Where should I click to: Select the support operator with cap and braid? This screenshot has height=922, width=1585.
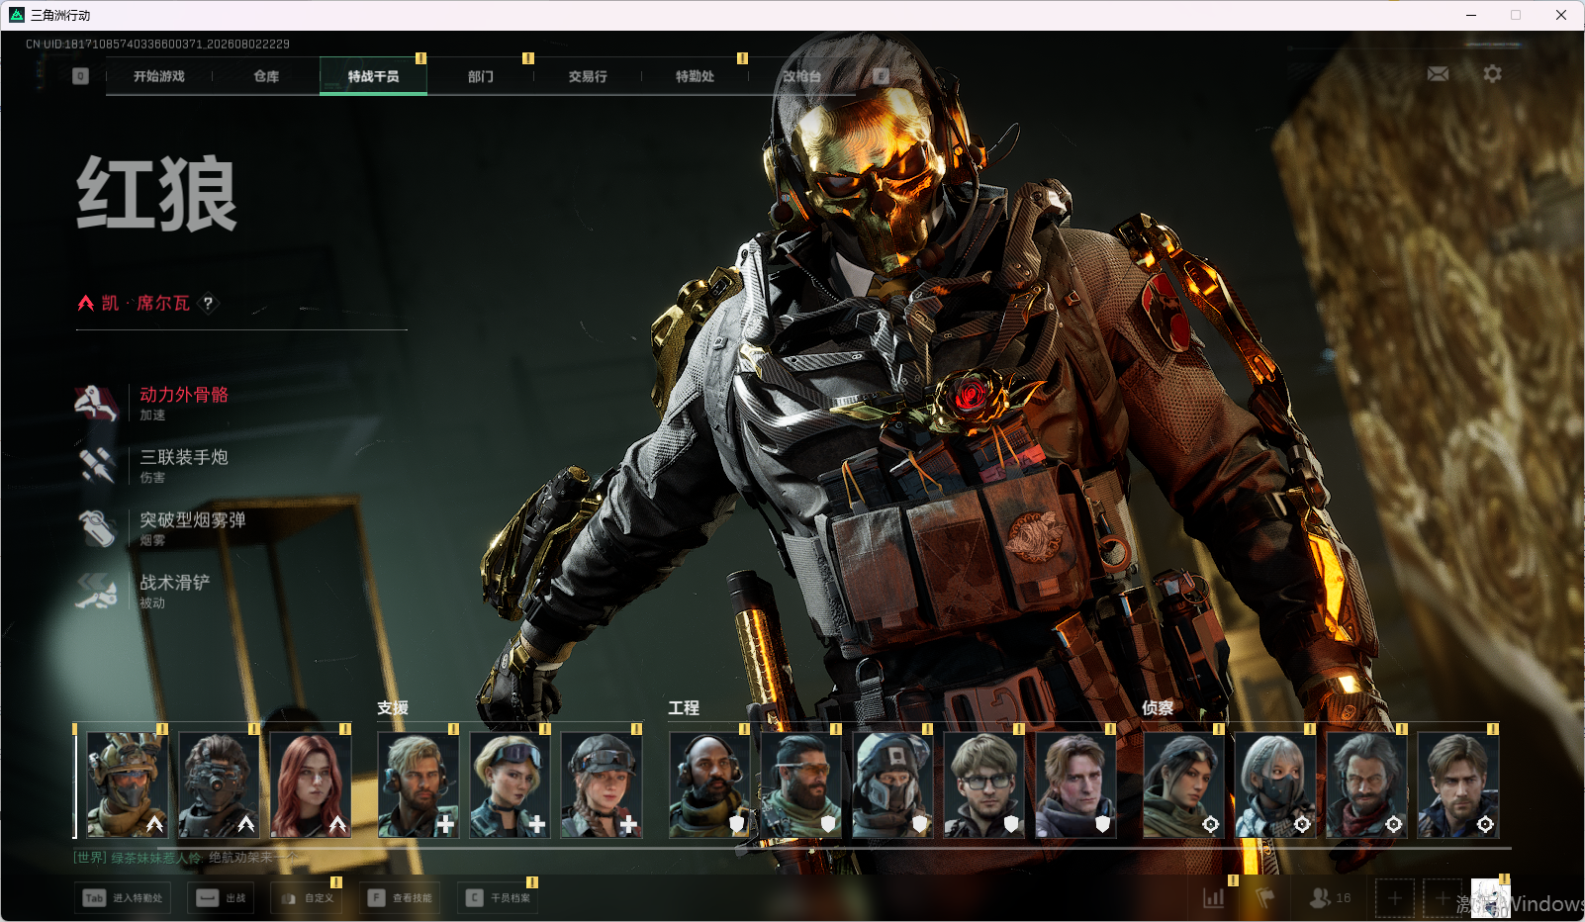point(602,785)
